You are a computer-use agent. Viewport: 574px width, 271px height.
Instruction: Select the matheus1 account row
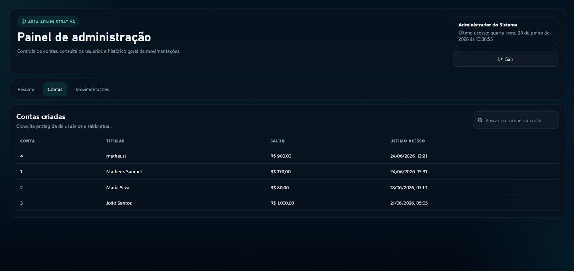coord(288,156)
